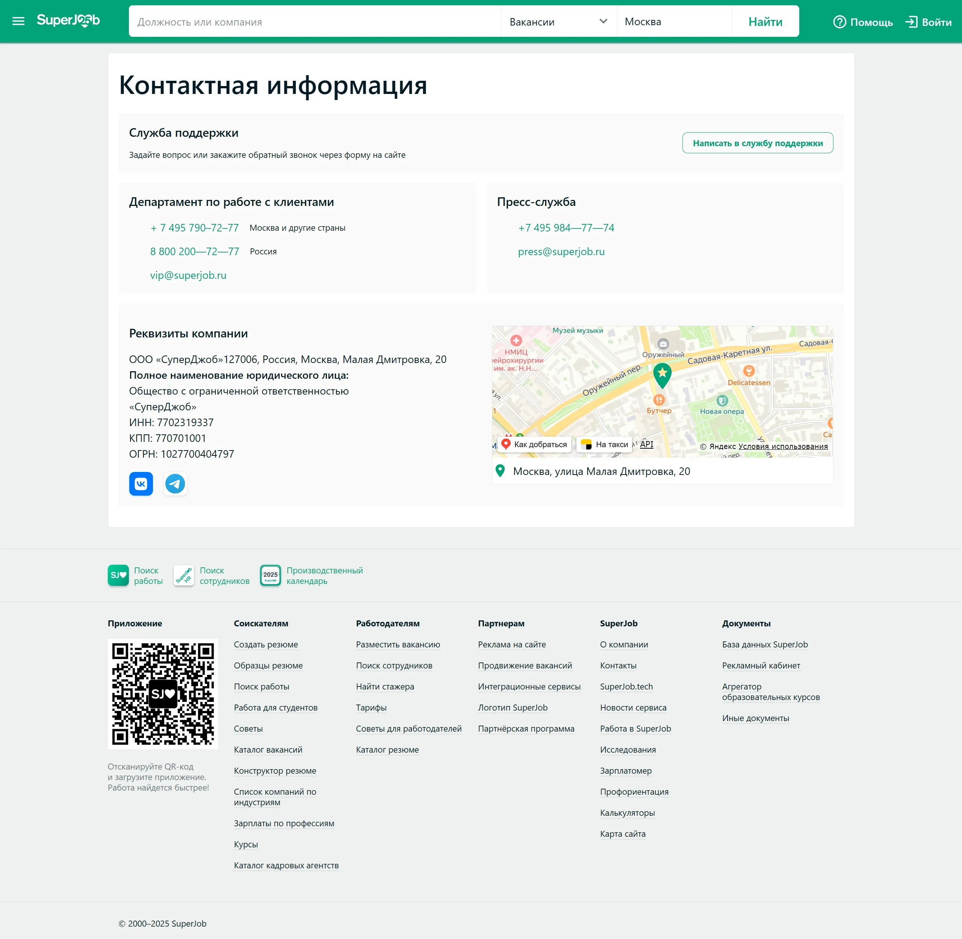The height and width of the screenshot is (939, 962).
Task: Open the Telegram channel icon
Action: (x=175, y=484)
